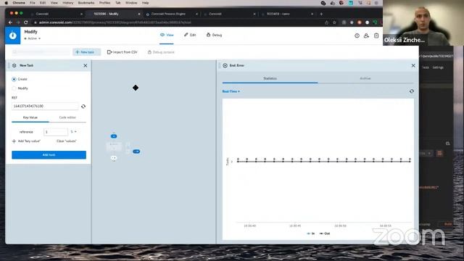Select the right blue node on canvas
The image size is (464, 261).
pyautogui.click(x=136, y=152)
